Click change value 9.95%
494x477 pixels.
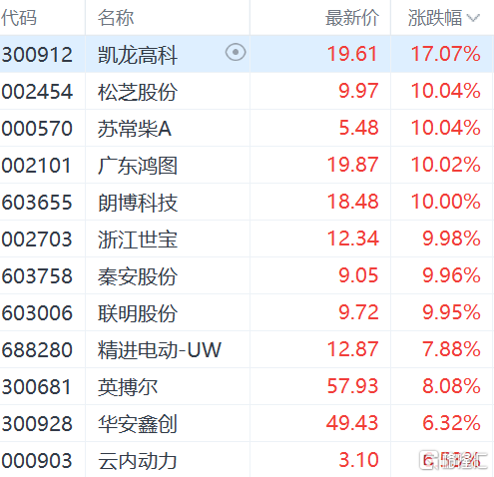coord(451,312)
